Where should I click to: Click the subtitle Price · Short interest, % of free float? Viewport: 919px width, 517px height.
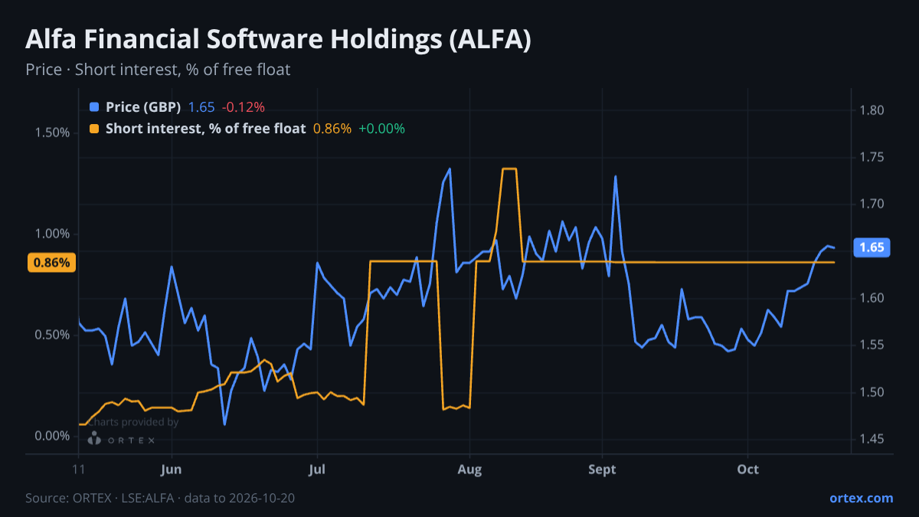(x=158, y=70)
